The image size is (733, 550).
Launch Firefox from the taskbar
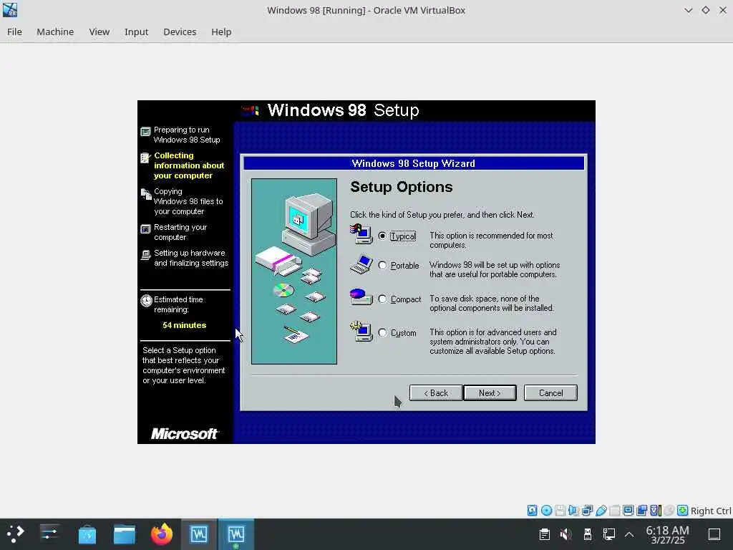pyautogui.click(x=162, y=534)
